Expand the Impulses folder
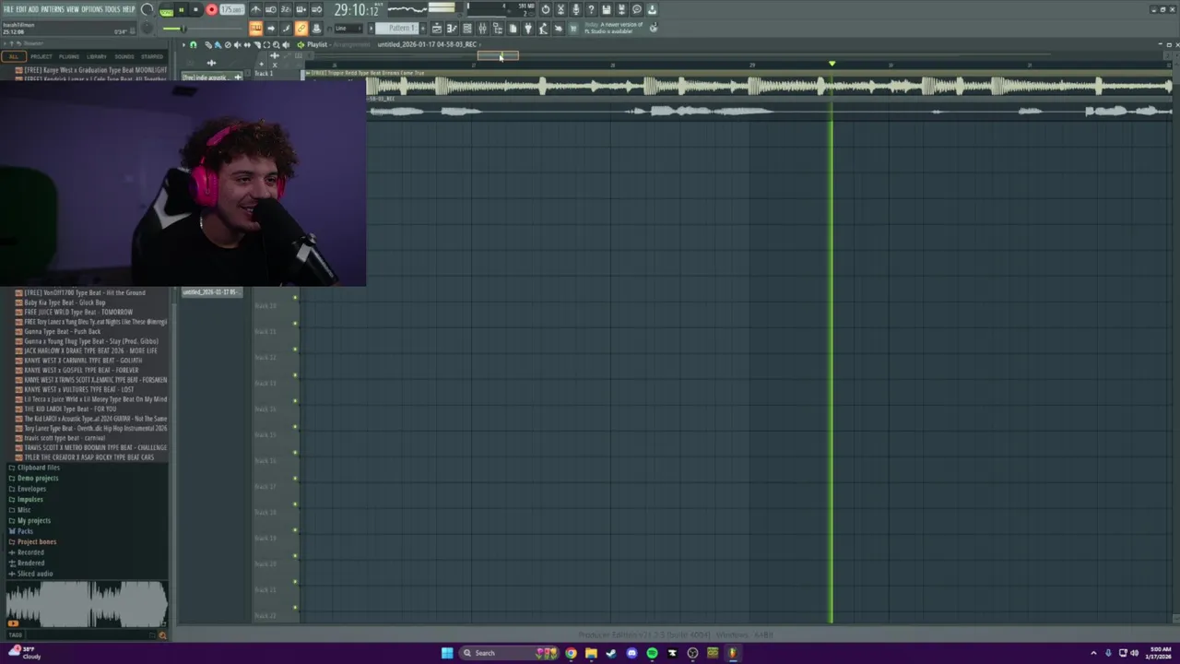 (29, 499)
